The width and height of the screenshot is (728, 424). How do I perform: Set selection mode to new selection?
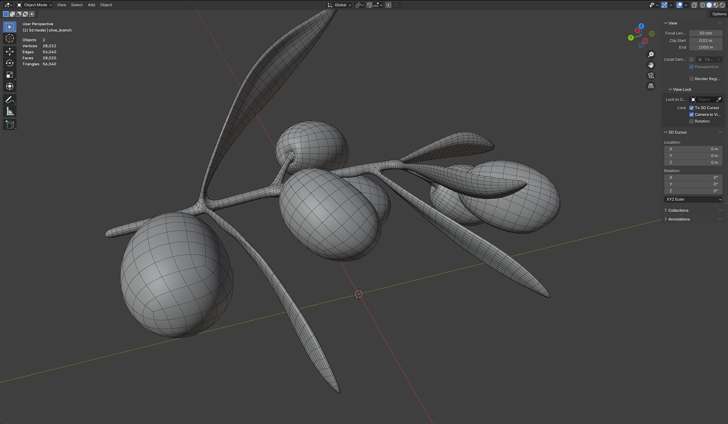point(6,14)
